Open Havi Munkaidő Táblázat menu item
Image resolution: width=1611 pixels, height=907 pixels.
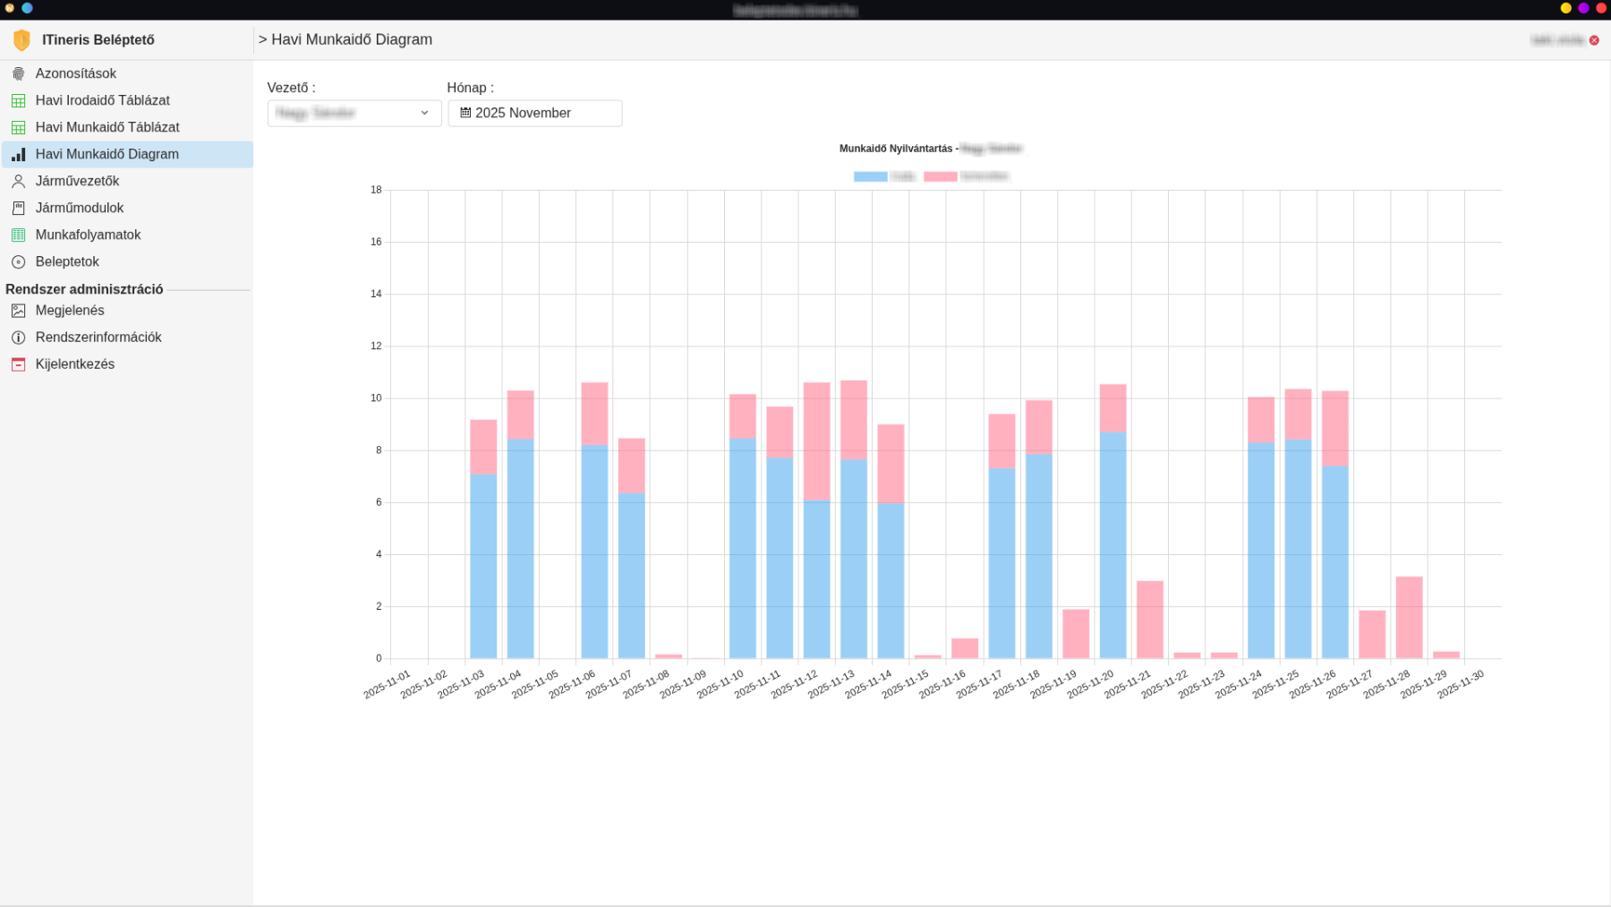click(x=107, y=127)
